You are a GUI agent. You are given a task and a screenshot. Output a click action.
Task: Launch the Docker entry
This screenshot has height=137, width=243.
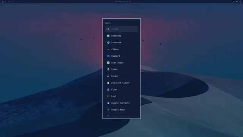pyautogui.click(x=121, y=76)
